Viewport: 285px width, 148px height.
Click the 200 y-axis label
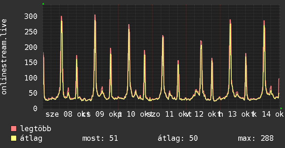click(31, 47)
